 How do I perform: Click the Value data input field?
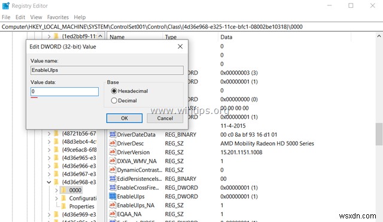pyautogui.click(x=65, y=91)
